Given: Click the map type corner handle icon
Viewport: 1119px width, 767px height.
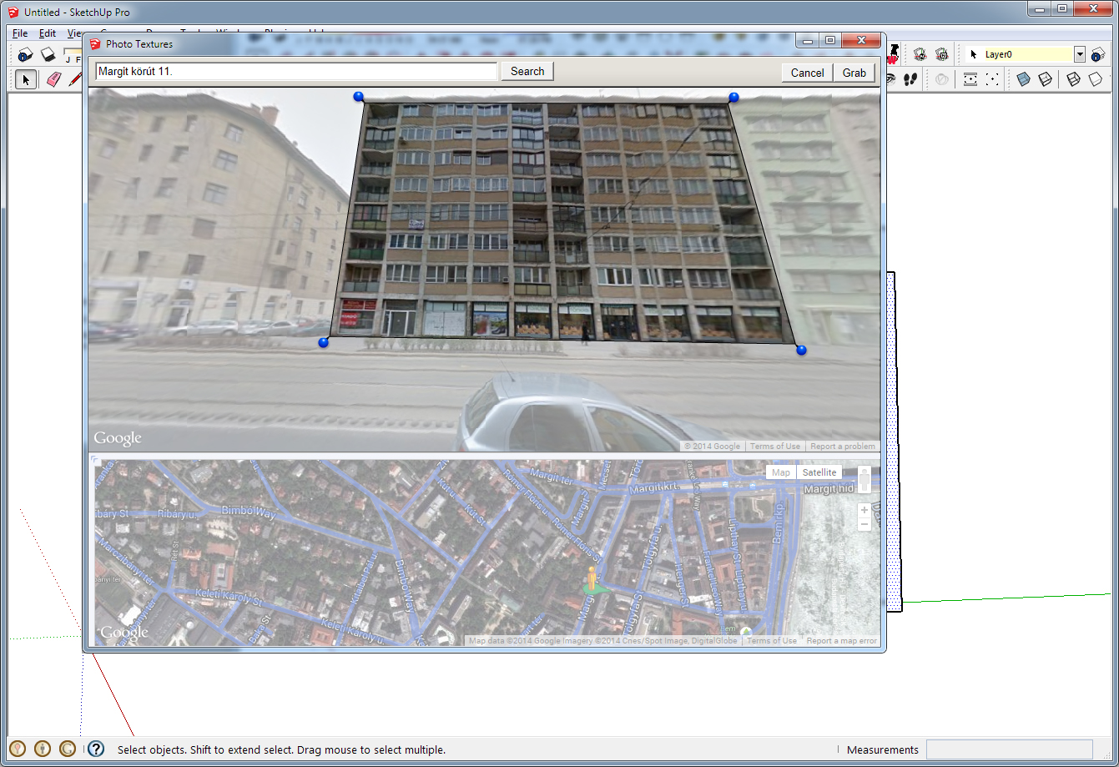Looking at the screenshot, I should coord(94,460).
